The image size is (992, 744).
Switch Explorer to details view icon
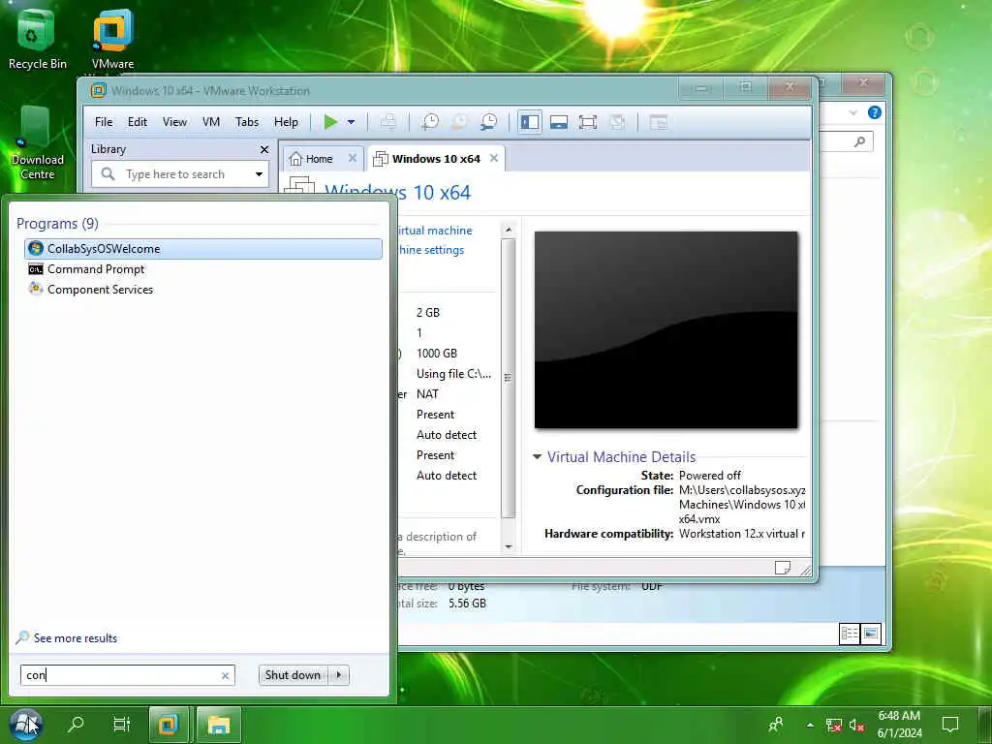click(x=849, y=634)
